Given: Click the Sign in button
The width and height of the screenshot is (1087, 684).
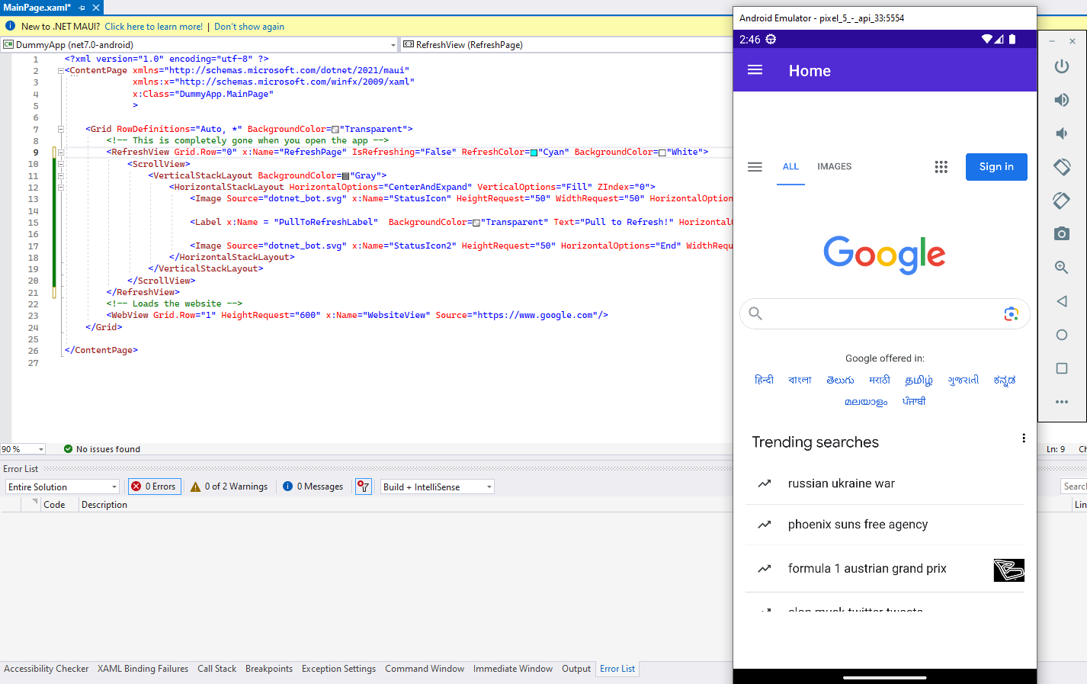Looking at the screenshot, I should [x=996, y=166].
